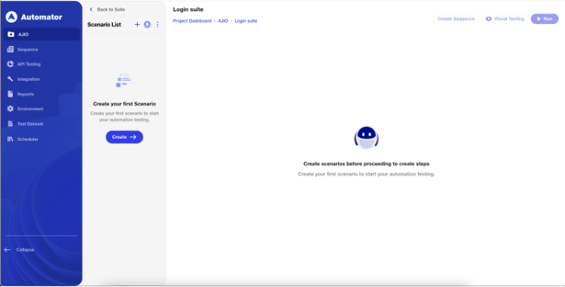Click the Environment gear icon
This screenshot has width=565, height=287.
(x=11, y=108)
